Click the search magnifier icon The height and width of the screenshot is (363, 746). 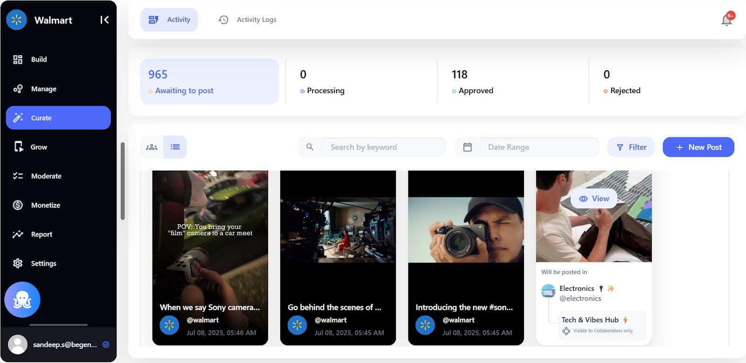tap(310, 147)
